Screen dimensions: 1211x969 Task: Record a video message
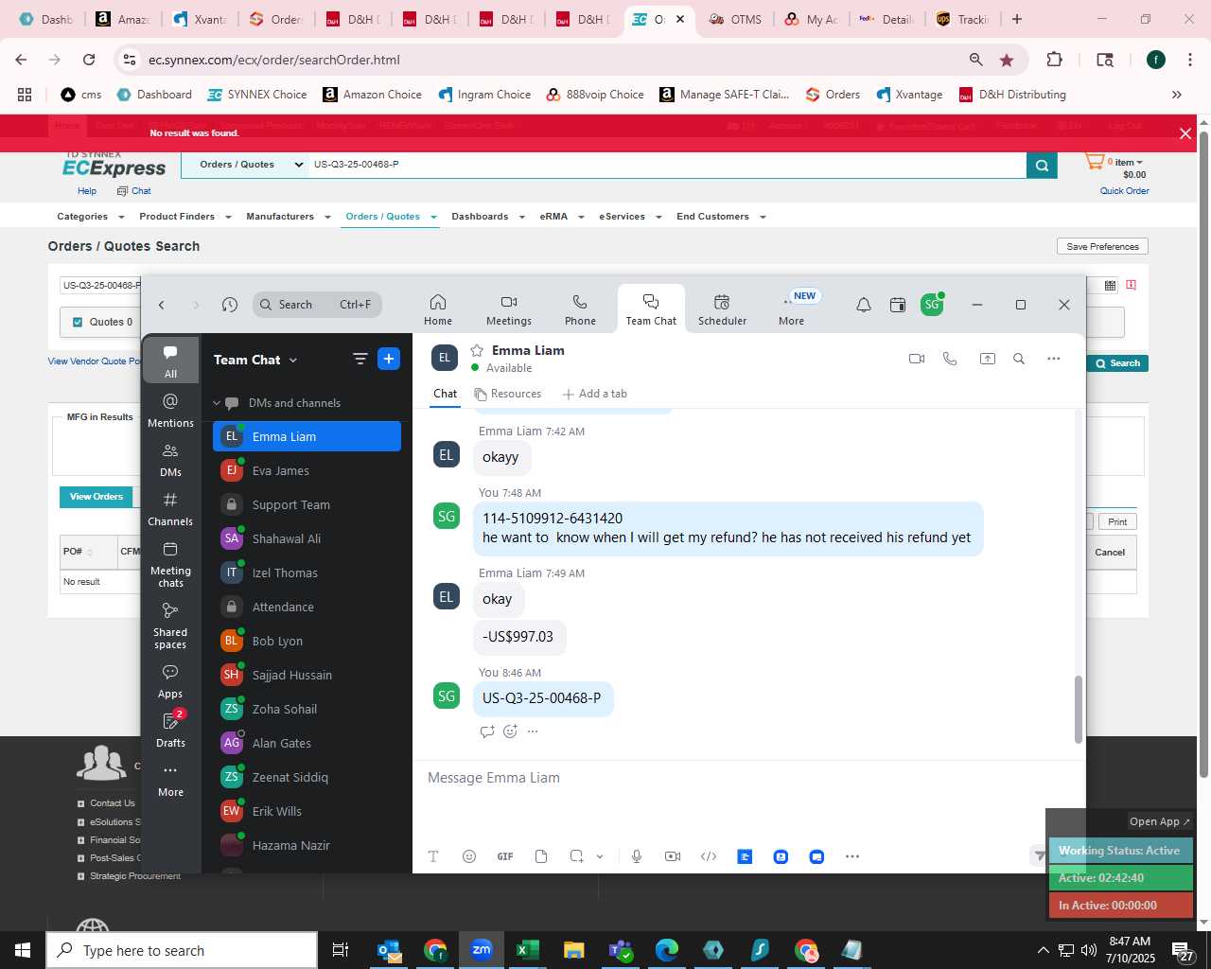click(x=673, y=856)
